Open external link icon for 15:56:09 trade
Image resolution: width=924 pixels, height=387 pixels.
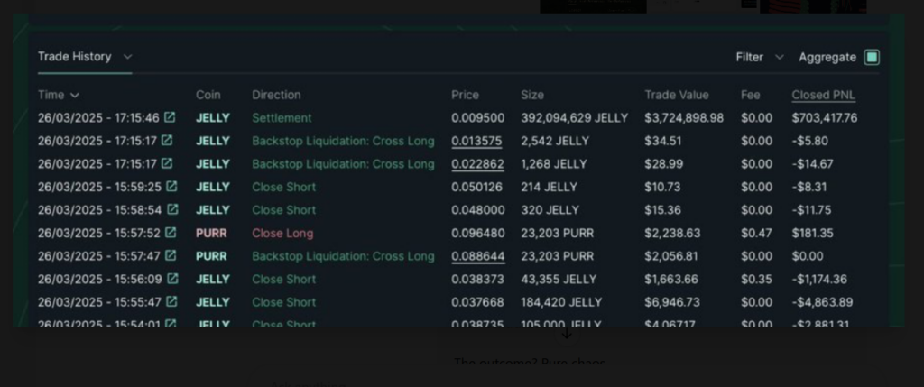172,278
